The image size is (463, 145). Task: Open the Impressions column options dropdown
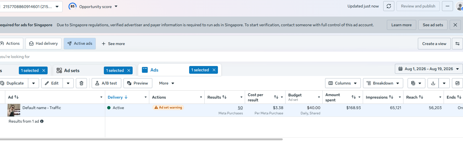400,97
